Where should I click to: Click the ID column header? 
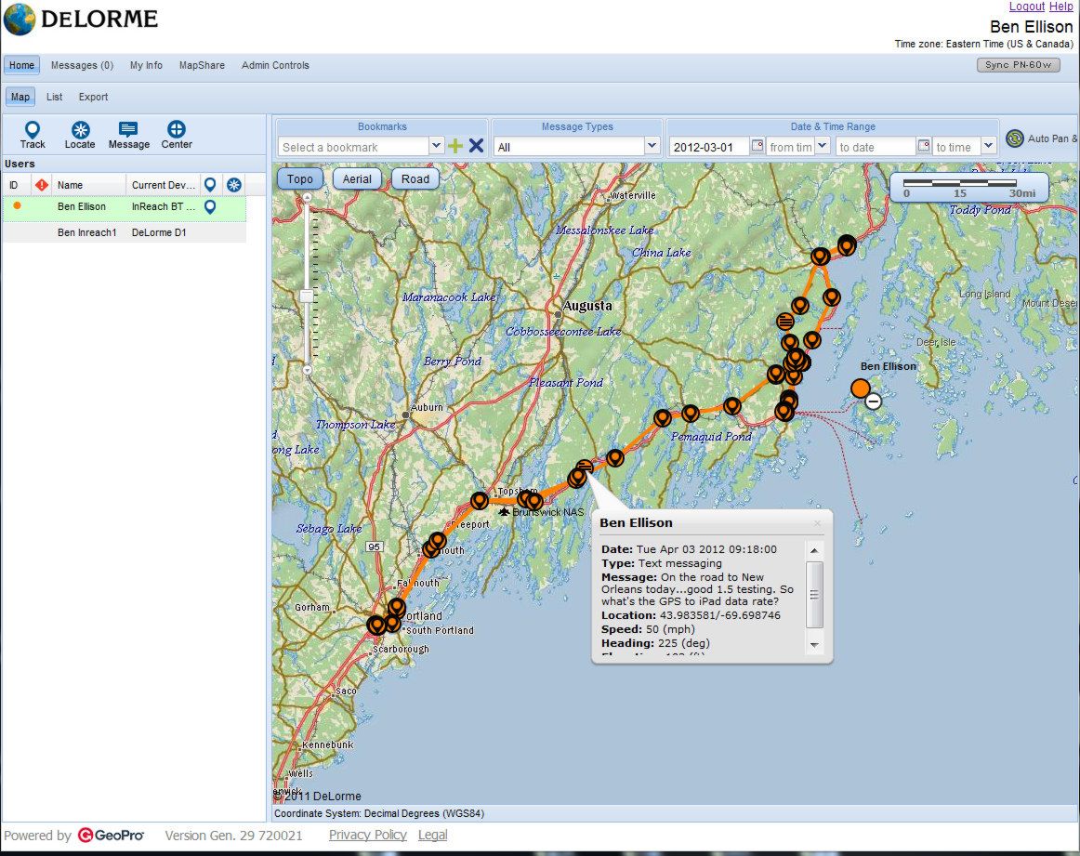click(x=17, y=185)
